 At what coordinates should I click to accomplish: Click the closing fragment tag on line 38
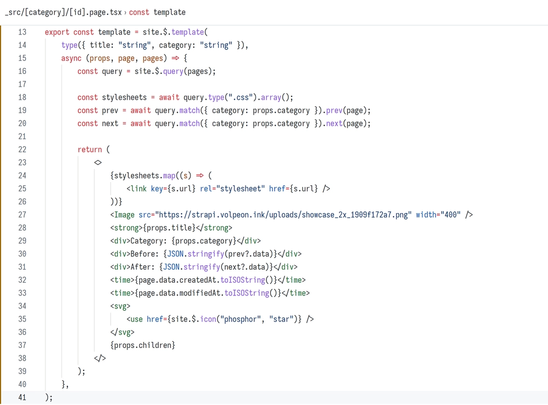(x=100, y=358)
